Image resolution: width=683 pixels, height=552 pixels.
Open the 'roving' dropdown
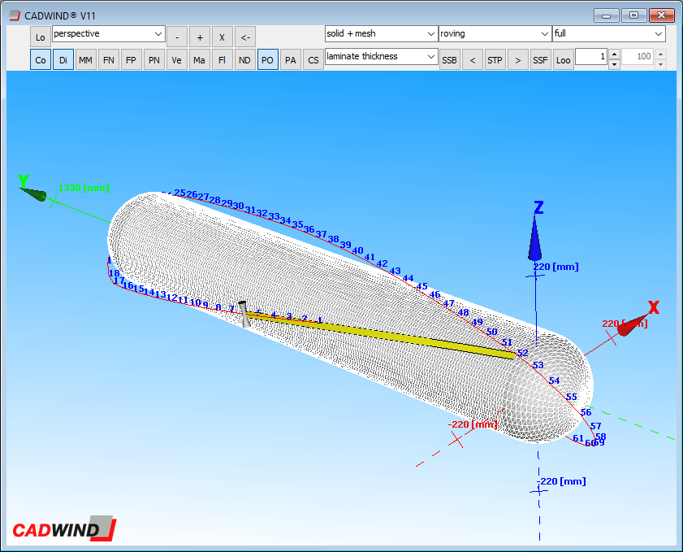click(x=494, y=34)
